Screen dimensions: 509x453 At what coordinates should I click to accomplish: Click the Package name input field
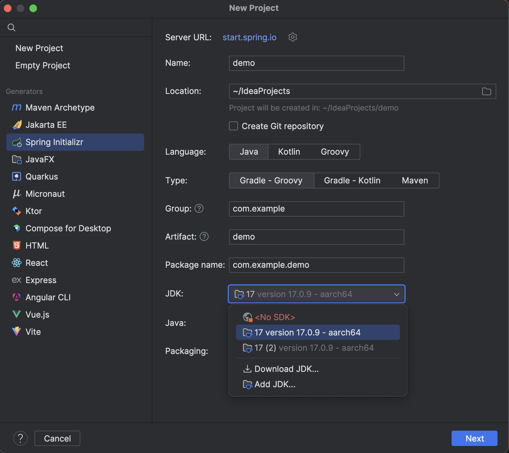(317, 265)
